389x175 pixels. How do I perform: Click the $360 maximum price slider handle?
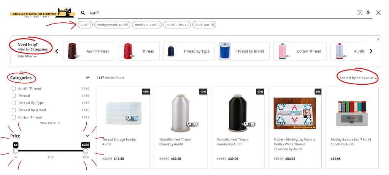86,151
